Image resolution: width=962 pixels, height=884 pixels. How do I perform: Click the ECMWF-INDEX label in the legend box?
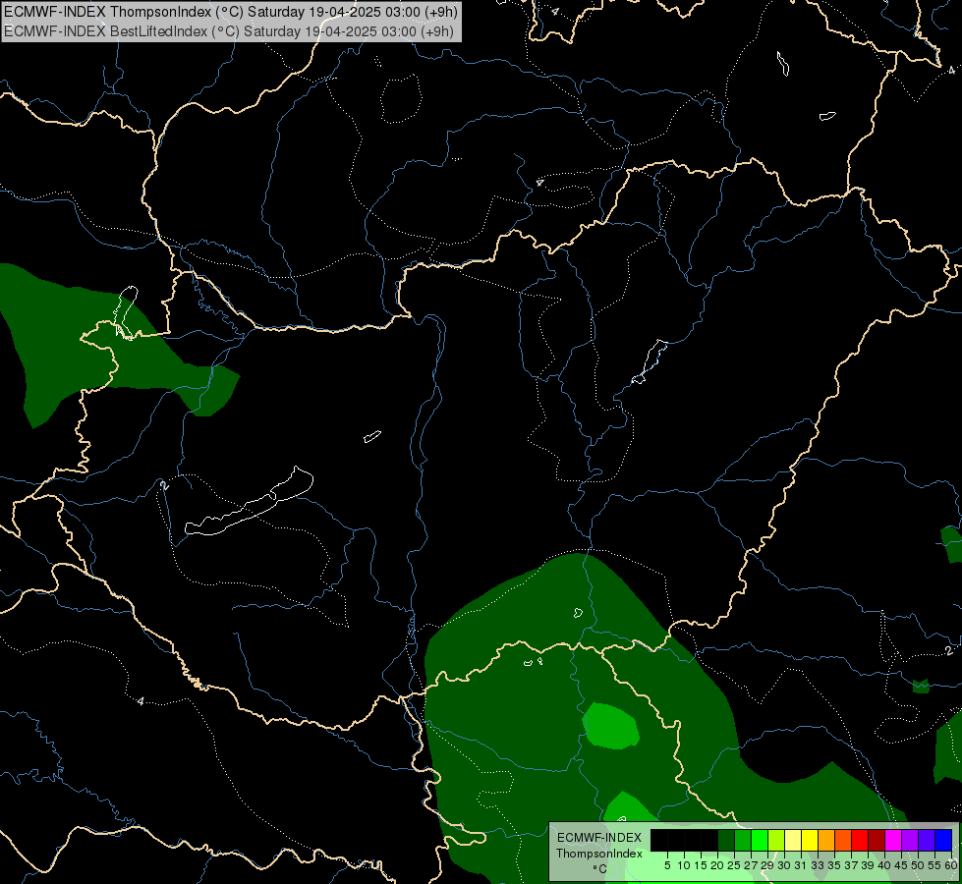point(599,838)
